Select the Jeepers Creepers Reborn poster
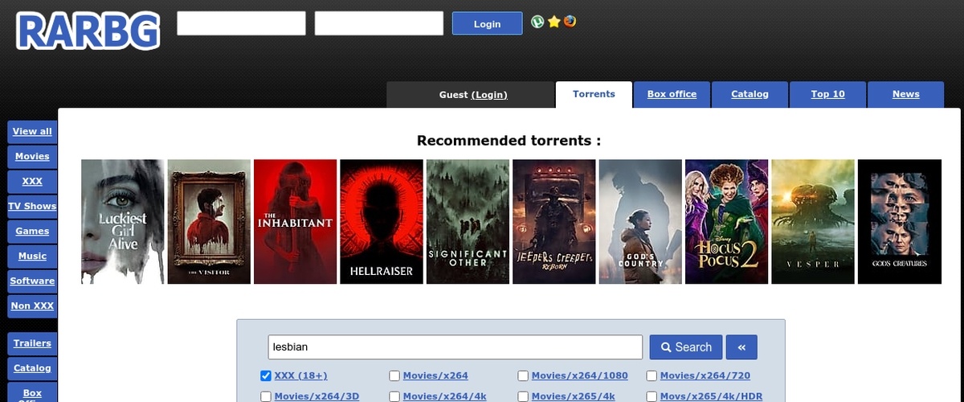Screen dimensions: 964x402 click(553, 222)
